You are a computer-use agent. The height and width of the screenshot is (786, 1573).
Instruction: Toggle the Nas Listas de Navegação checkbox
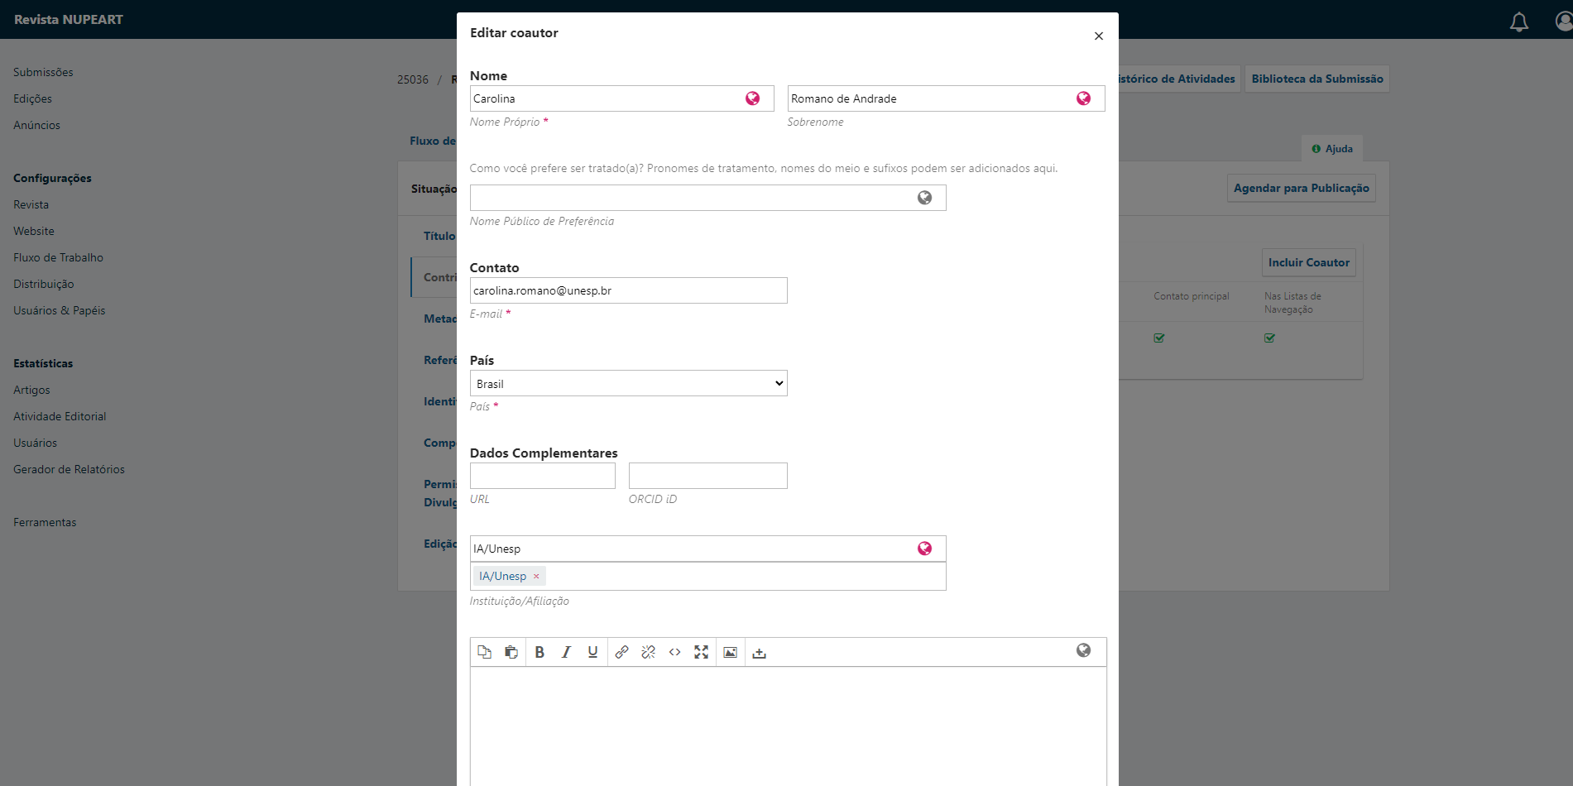(1269, 338)
